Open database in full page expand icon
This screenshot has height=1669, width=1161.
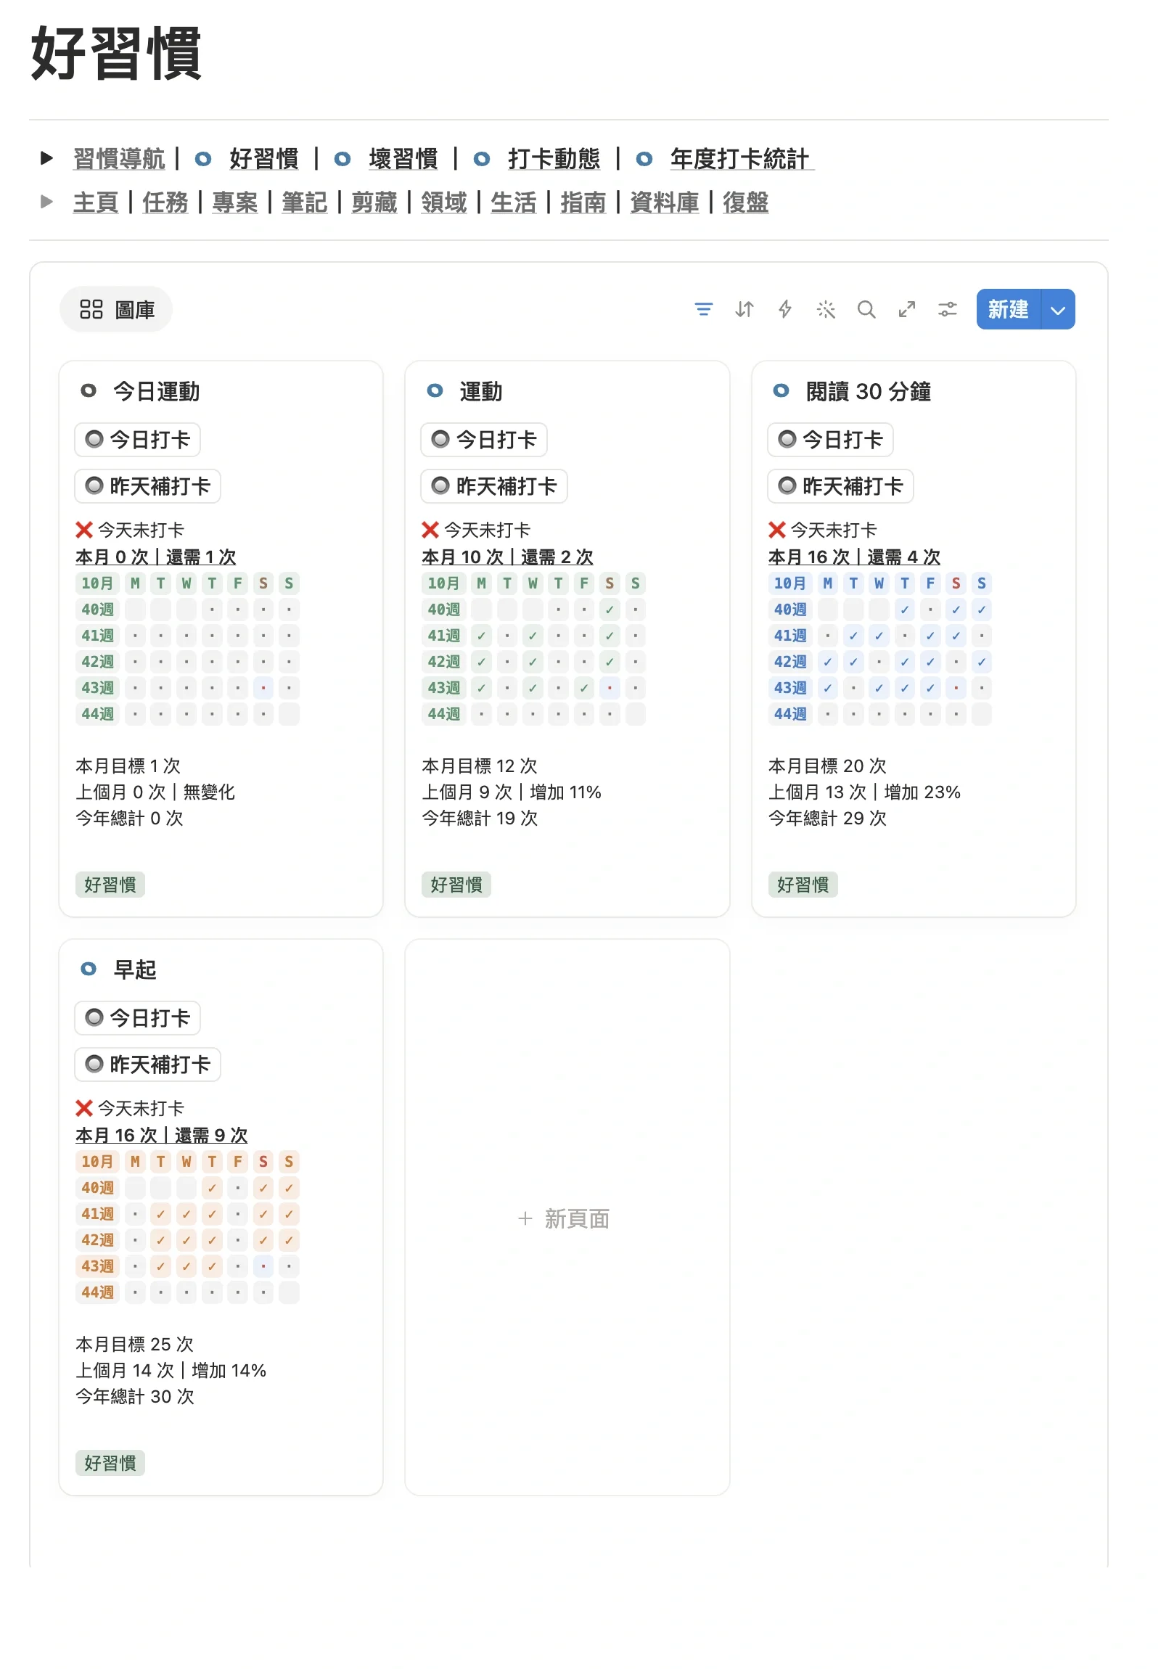point(906,310)
